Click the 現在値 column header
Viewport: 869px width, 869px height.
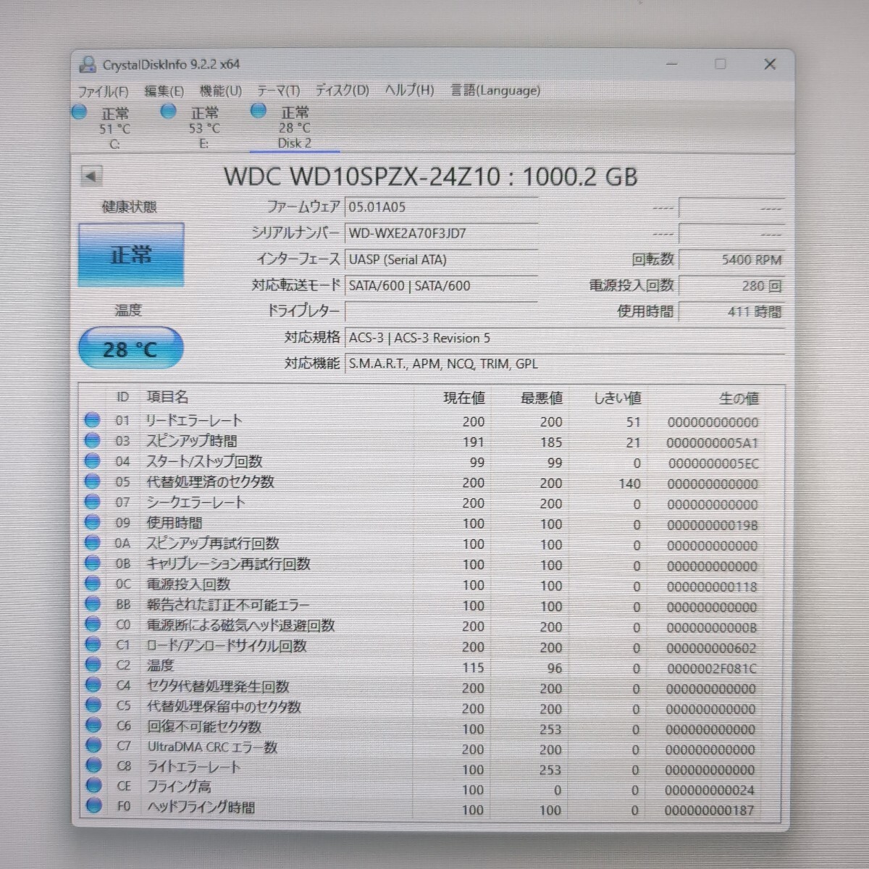pyautogui.click(x=464, y=398)
